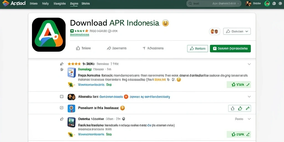Screen dimensions: 284x142
Task: Click the four-star rating in review list
Action: point(74,64)
